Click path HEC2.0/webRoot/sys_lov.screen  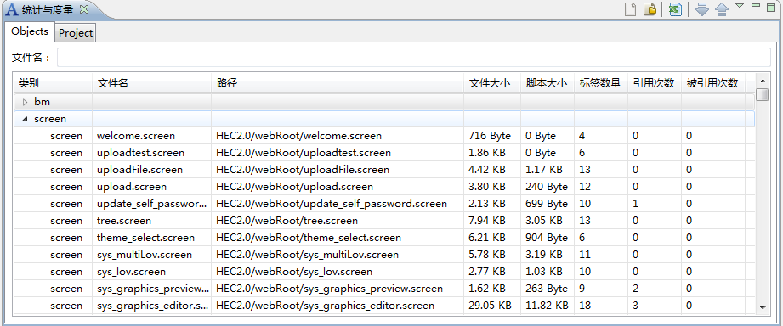[293, 271]
